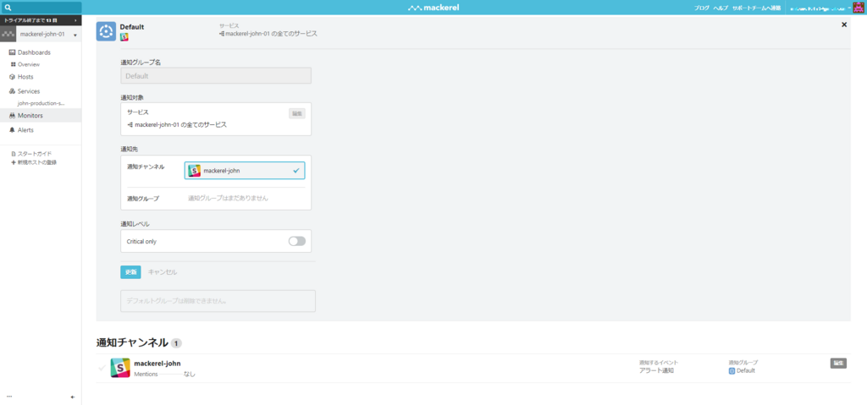Open john-production service entry
This screenshot has height=405, width=867.
tap(41, 103)
